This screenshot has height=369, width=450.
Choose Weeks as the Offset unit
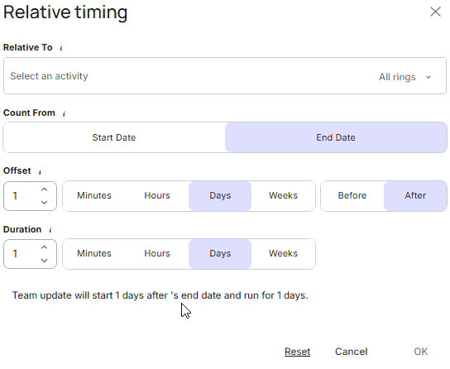tap(283, 196)
